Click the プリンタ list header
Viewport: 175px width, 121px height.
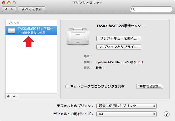pos(14,23)
